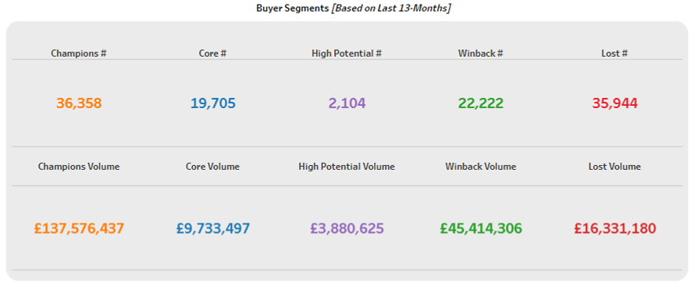Click the High Potential # header

click(347, 54)
